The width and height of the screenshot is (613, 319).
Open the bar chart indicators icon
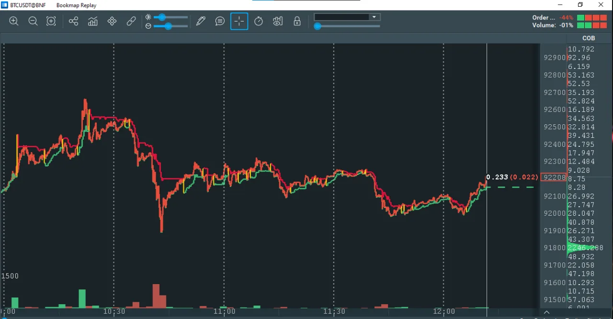(93, 21)
